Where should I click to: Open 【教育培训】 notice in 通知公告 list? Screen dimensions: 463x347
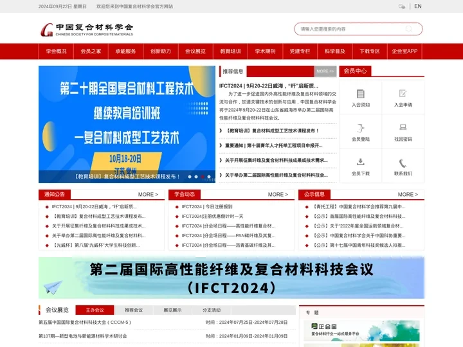(98, 217)
